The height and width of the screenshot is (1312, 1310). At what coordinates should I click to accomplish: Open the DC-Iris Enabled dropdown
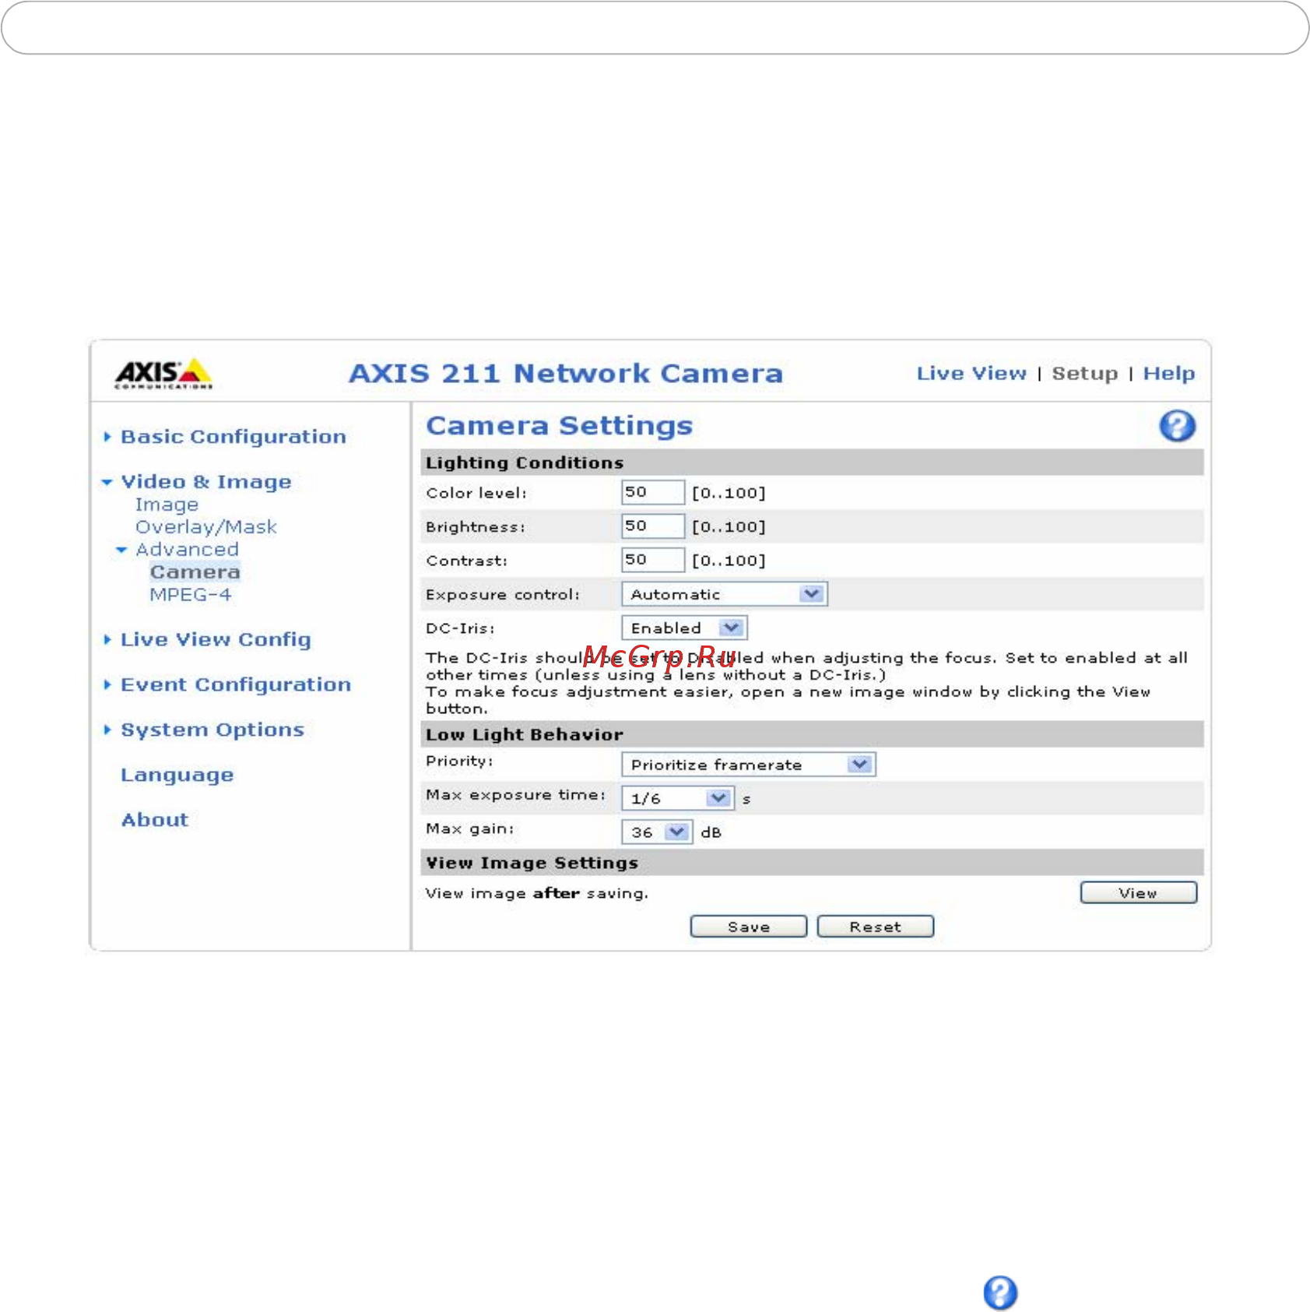pos(684,628)
